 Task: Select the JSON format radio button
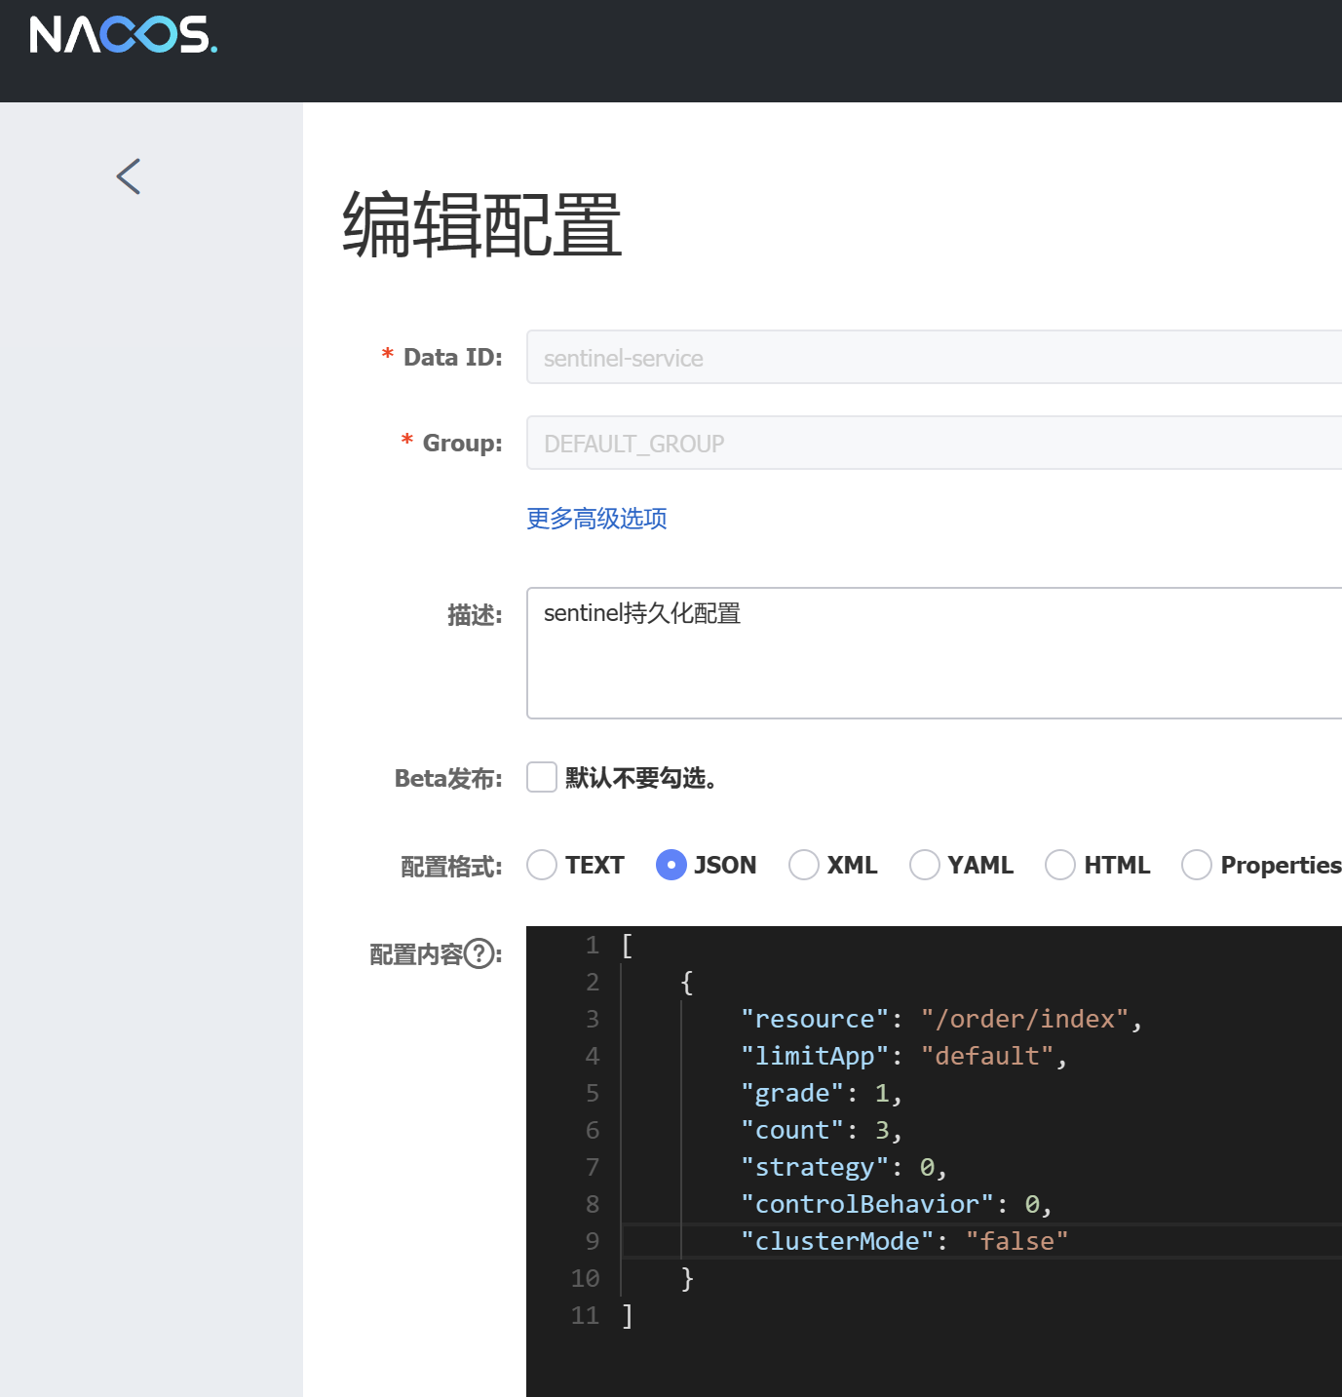click(671, 865)
